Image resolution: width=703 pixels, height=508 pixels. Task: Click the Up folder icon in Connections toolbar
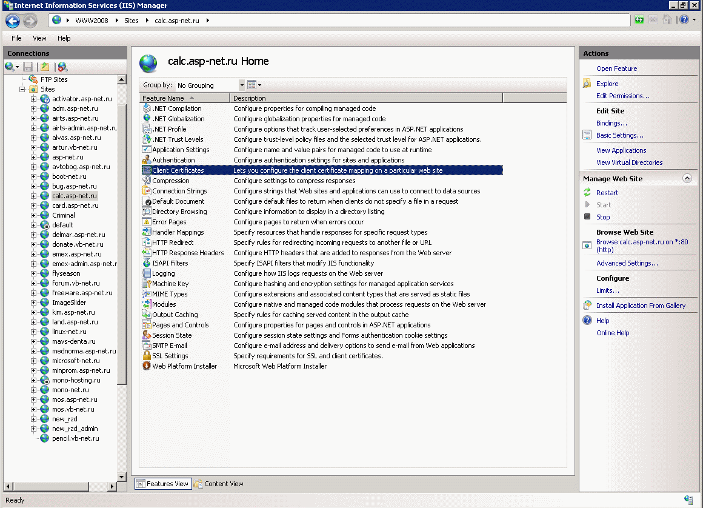[x=45, y=67]
